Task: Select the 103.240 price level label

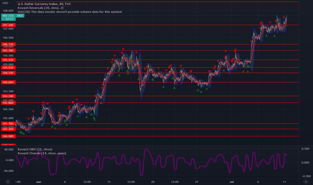Action: tap(8, 96)
